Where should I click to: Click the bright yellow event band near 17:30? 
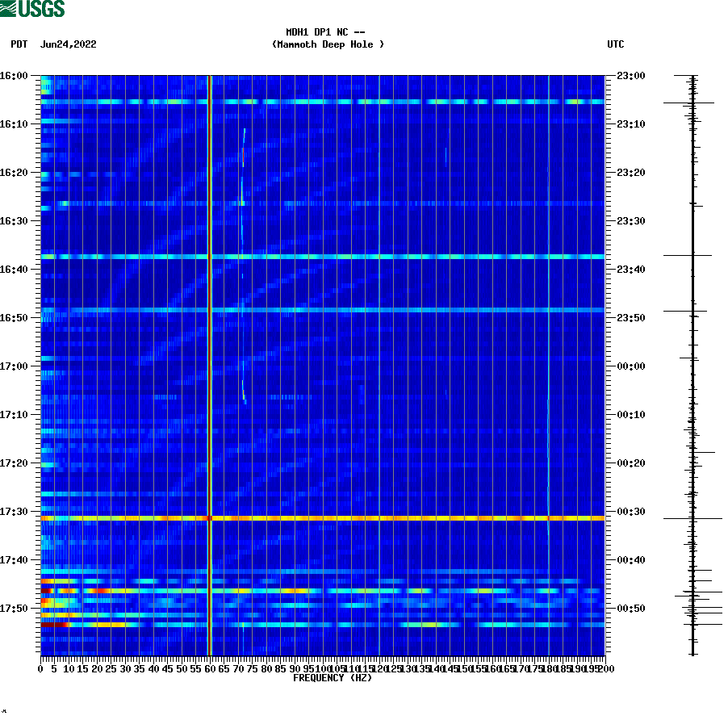[323, 514]
